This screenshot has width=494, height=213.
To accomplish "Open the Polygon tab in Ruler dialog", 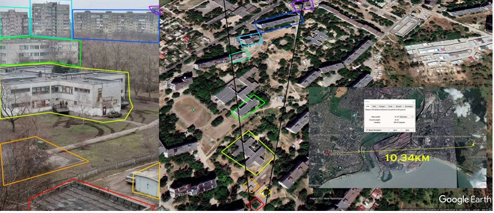I will 383,105.
